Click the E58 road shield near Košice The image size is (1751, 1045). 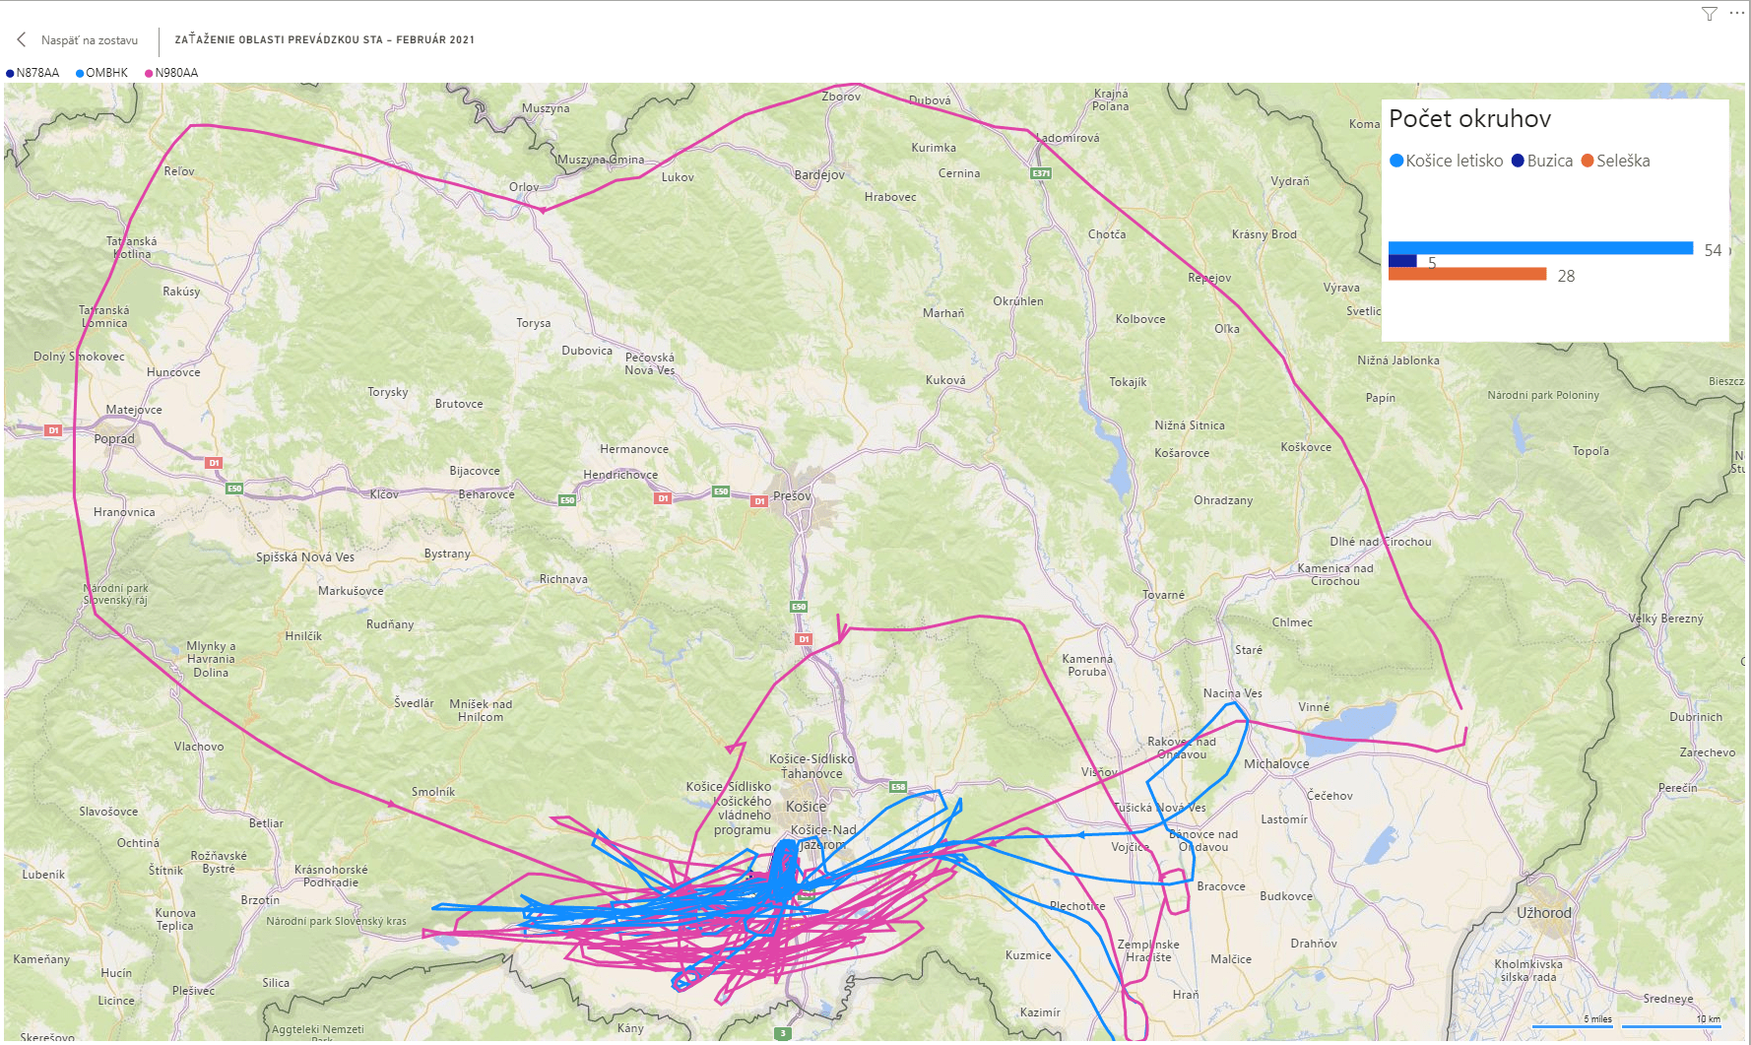pyautogui.click(x=898, y=787)
